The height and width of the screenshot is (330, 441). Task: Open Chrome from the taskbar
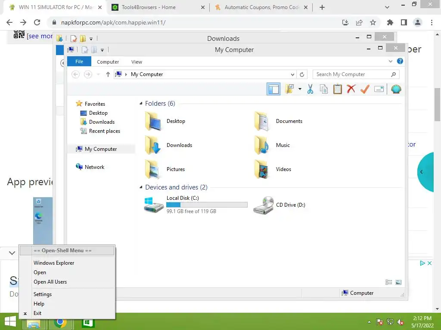(60, 323)
